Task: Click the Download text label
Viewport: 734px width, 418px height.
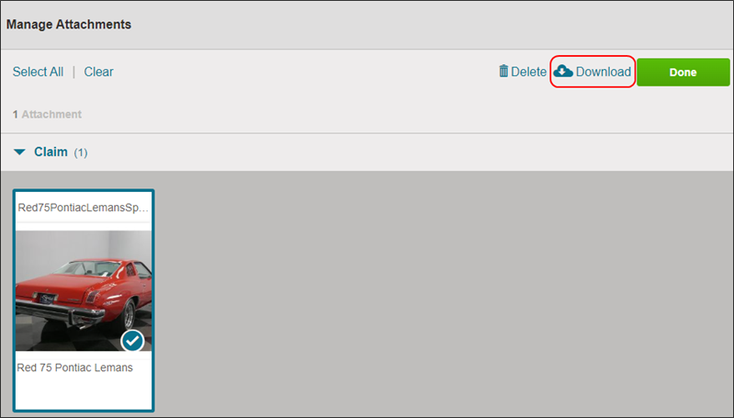Action: (x=604, y=72)
